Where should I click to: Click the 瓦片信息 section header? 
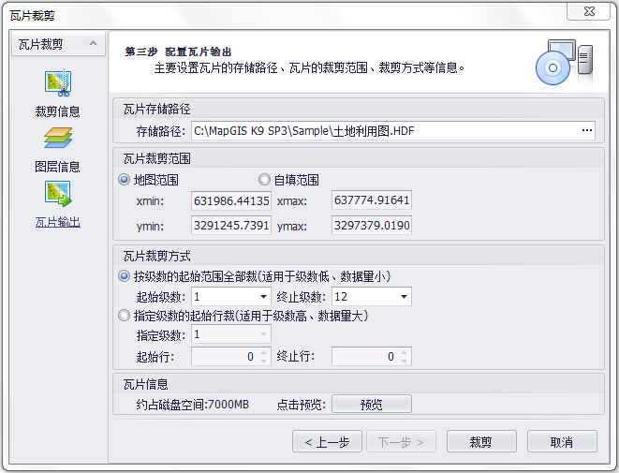click(145, 384)
